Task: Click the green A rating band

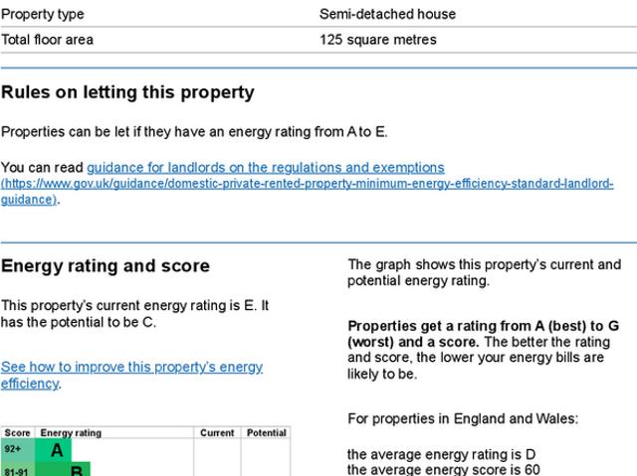Action: [x=56, y=450]
